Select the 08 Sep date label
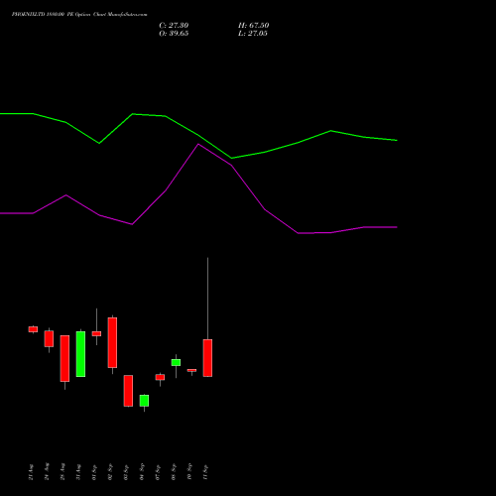Image resolution: width=496 pixels, height=496 pixels. pyautogui.click(x=174, y=472)
